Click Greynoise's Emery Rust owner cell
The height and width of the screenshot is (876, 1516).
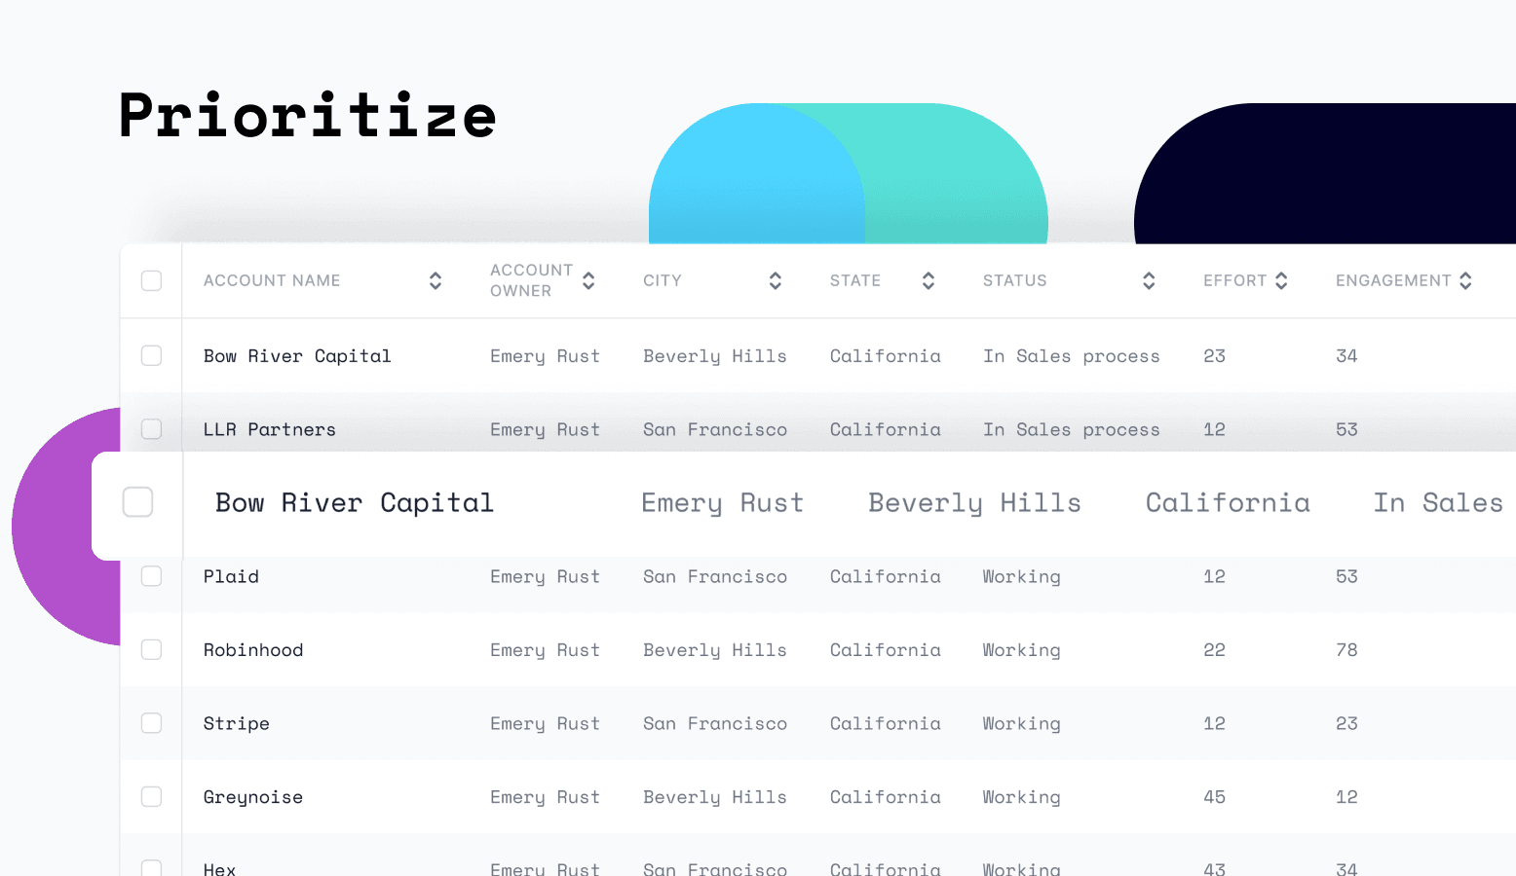pyautogui.click(x=545, y=797)
